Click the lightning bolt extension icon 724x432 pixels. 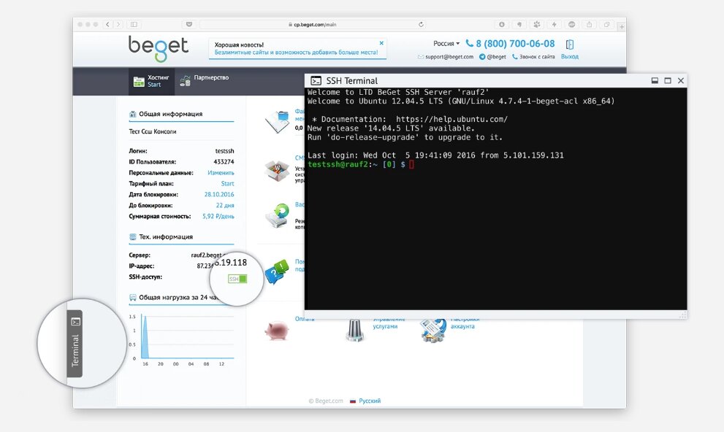tap(554, 24)
